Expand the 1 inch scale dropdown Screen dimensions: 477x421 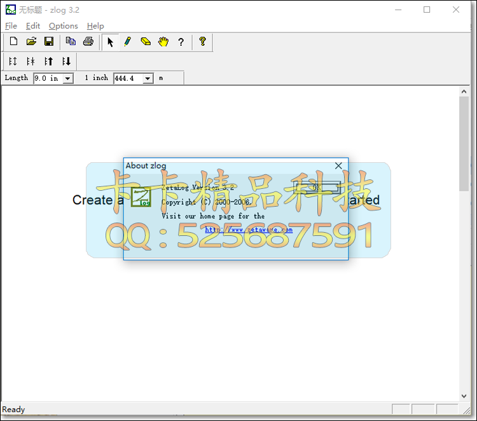point(148,78)
